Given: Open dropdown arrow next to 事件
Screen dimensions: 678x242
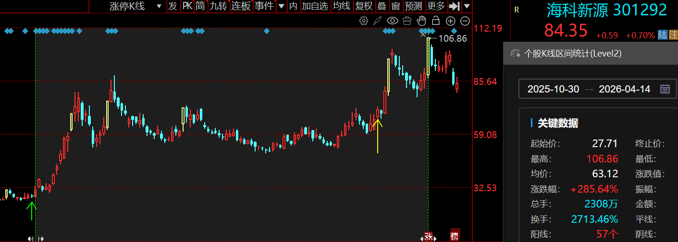Looking at the screenshot, I should (x=281, y=6).
